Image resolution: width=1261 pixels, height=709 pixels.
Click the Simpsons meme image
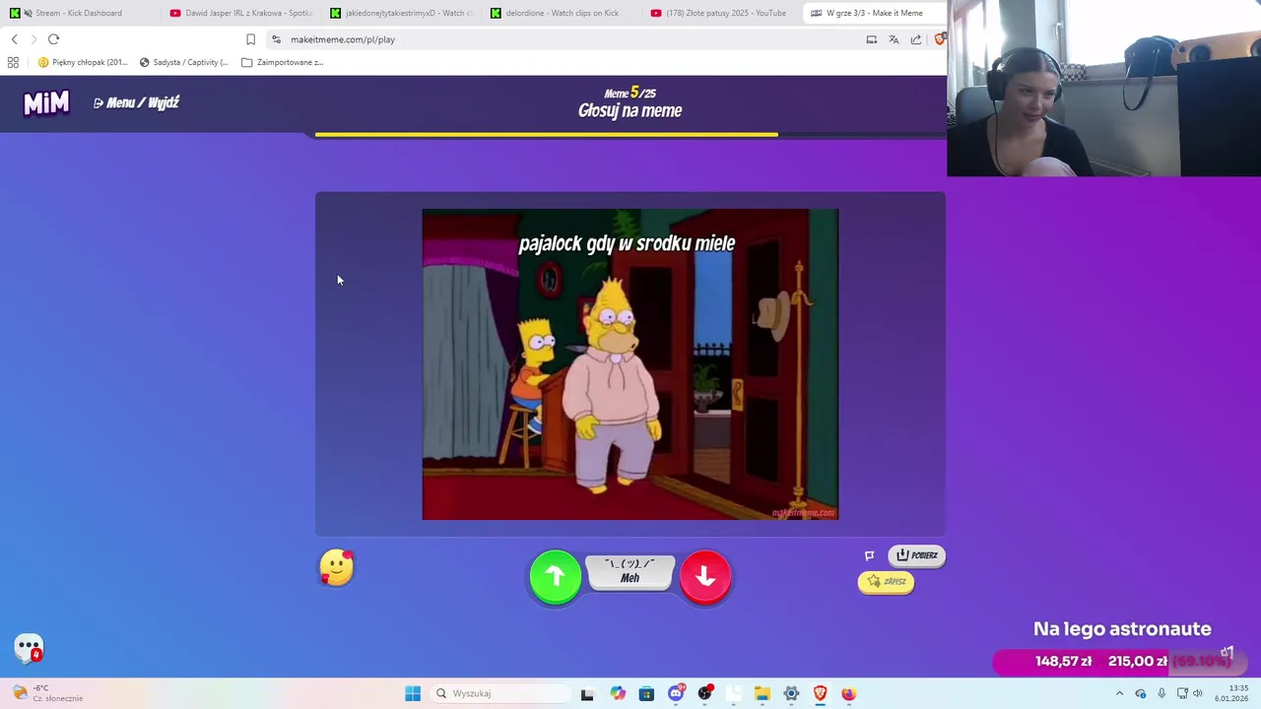coord(630,364)
